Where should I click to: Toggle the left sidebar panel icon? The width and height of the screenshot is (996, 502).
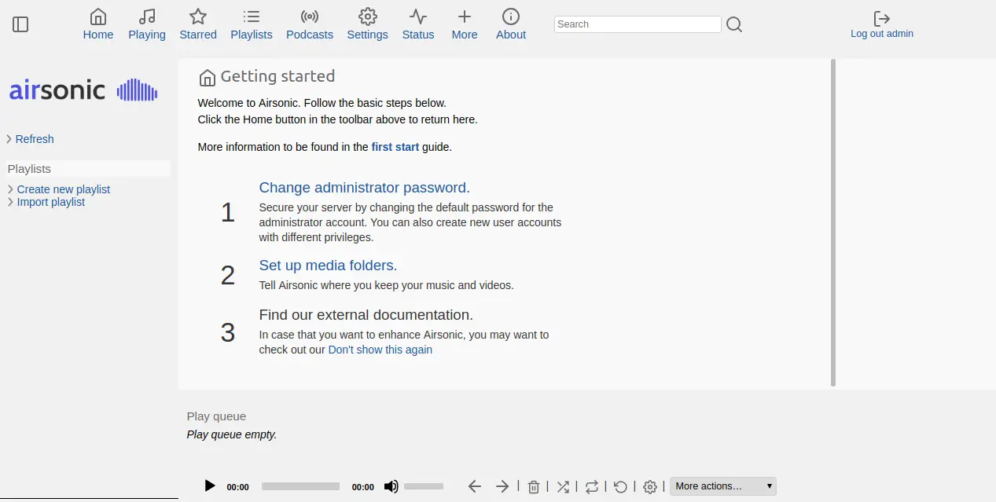click(21, 24)
